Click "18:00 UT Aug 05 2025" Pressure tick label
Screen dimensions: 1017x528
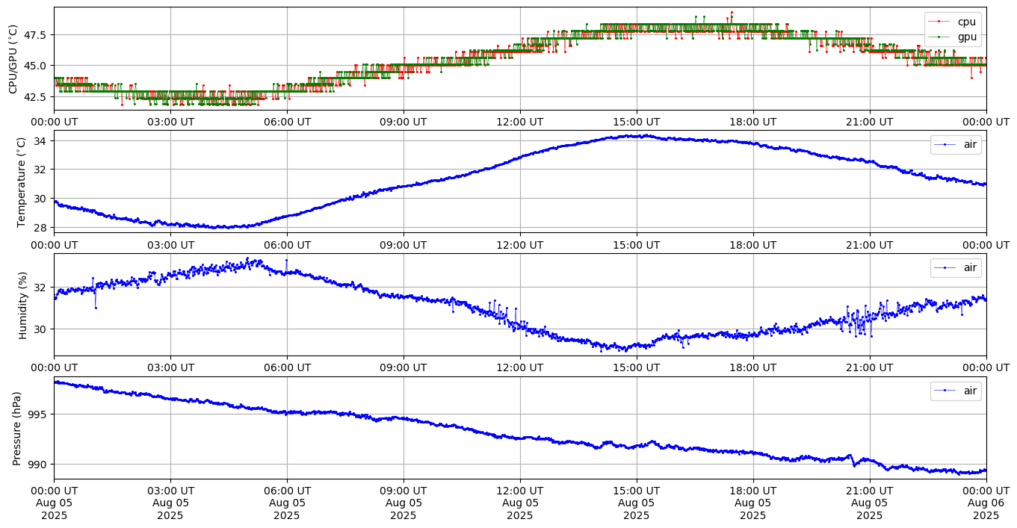(753, 503)
